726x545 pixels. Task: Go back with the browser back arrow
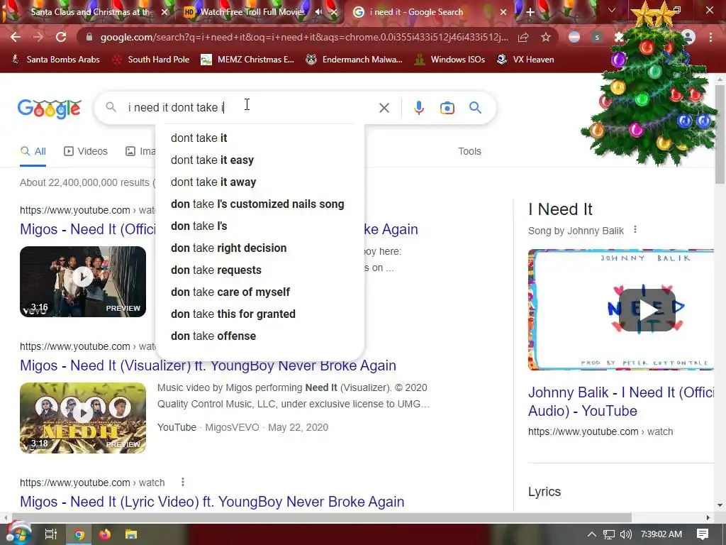tap(16, 37)
